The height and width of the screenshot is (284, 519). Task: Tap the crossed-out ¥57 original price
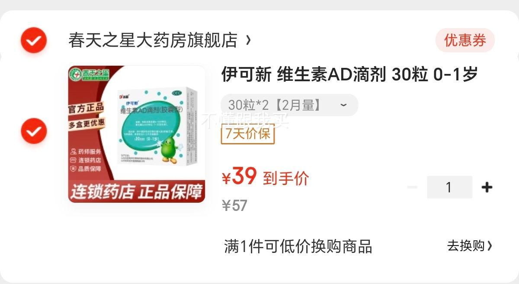point(234,206)
